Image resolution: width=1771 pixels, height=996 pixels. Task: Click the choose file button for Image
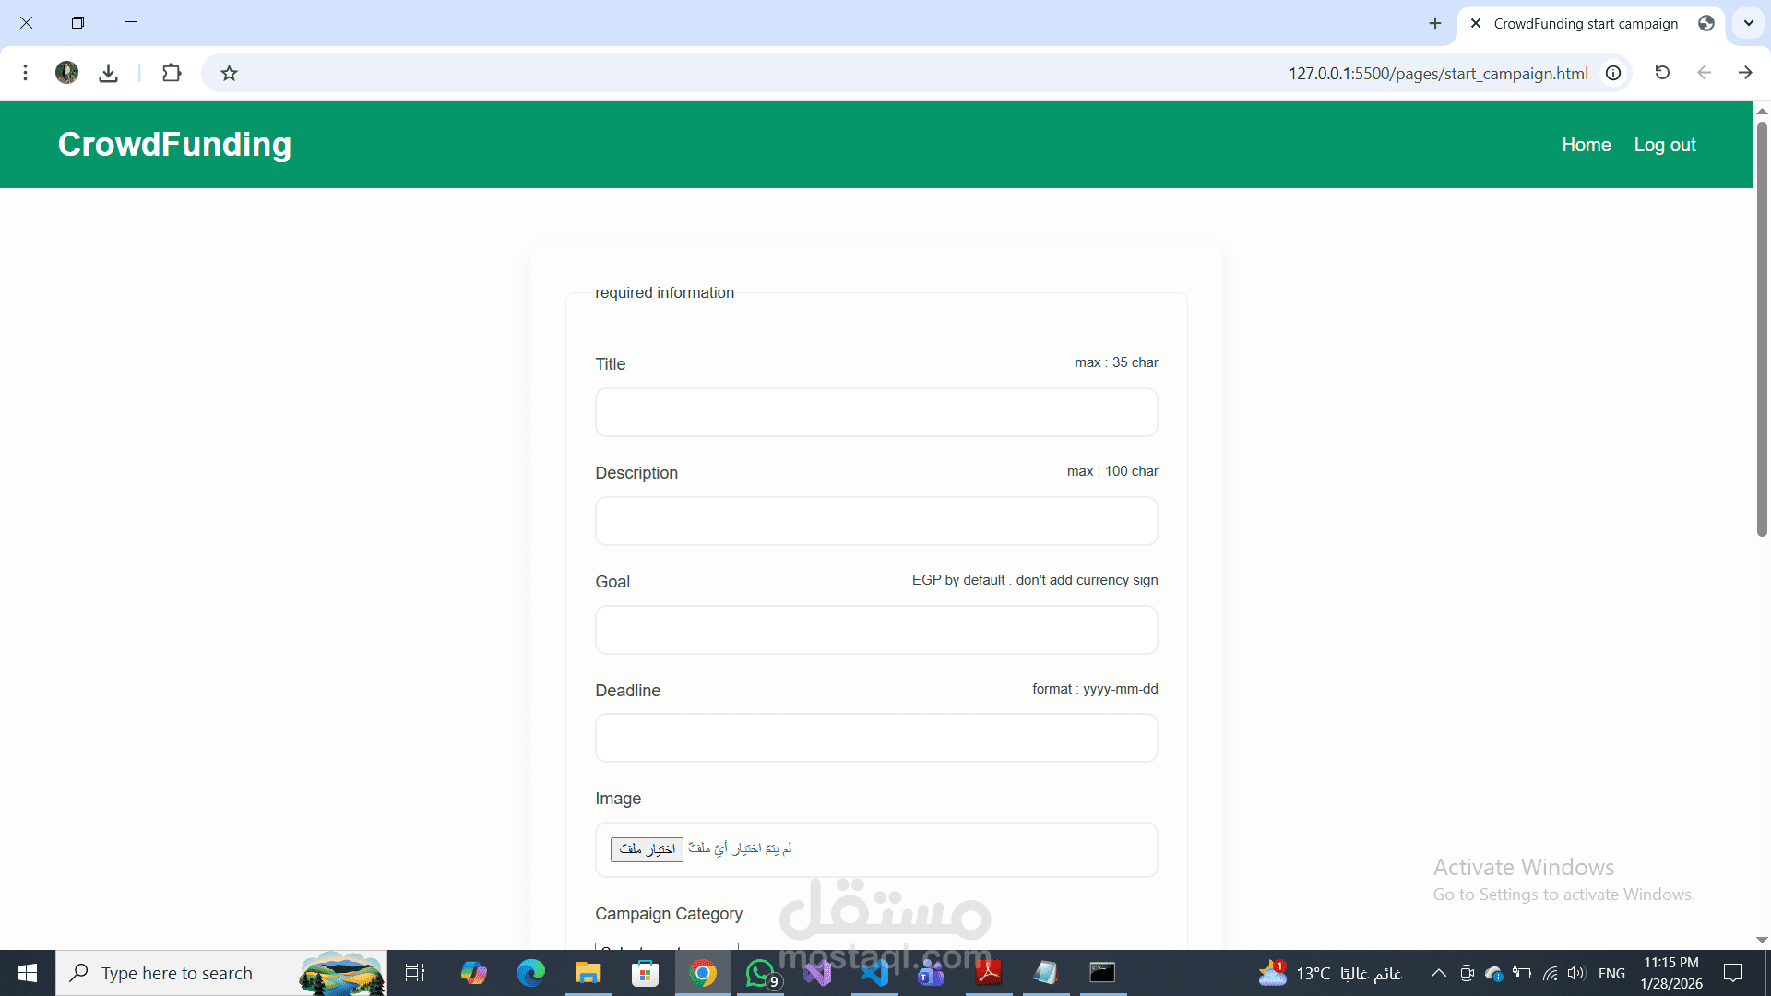647,849
